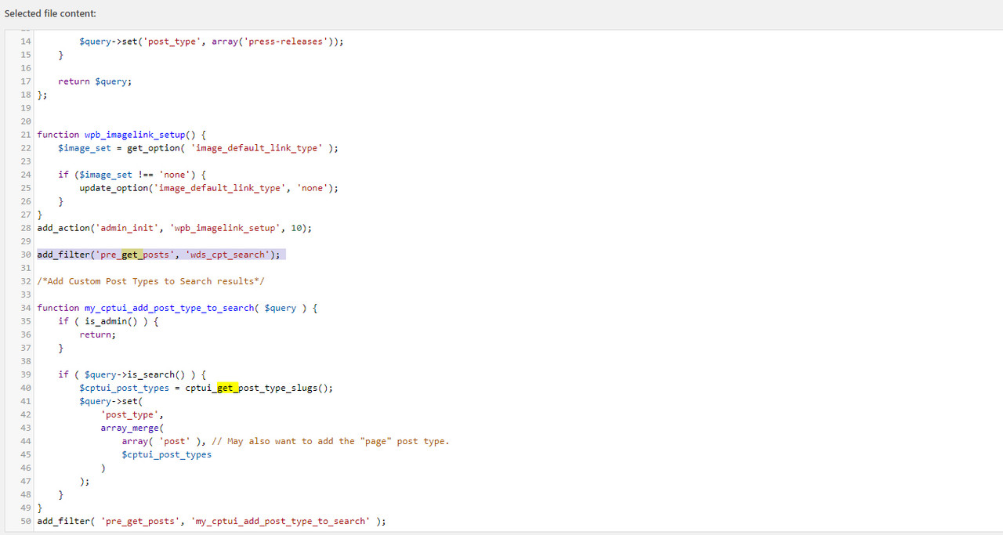Click 'return;' on line 36

click(97, 334)
